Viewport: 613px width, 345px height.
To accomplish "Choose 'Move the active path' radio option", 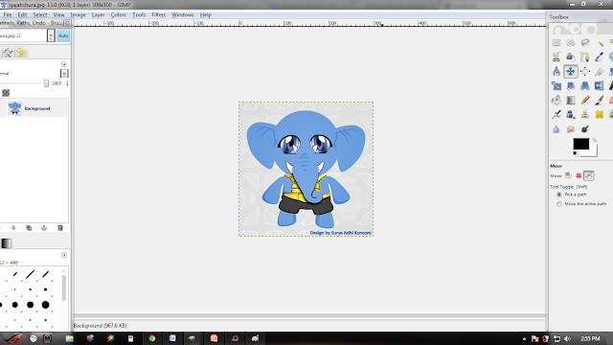I will pos(559,204).
